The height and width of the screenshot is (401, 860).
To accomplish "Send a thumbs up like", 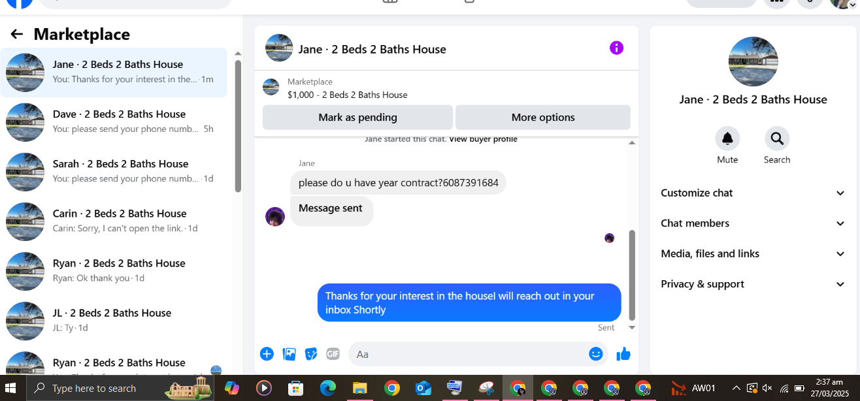I will coord(623,354).
